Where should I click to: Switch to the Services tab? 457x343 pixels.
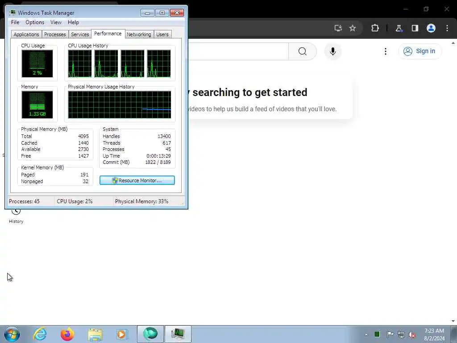[80, 34]
